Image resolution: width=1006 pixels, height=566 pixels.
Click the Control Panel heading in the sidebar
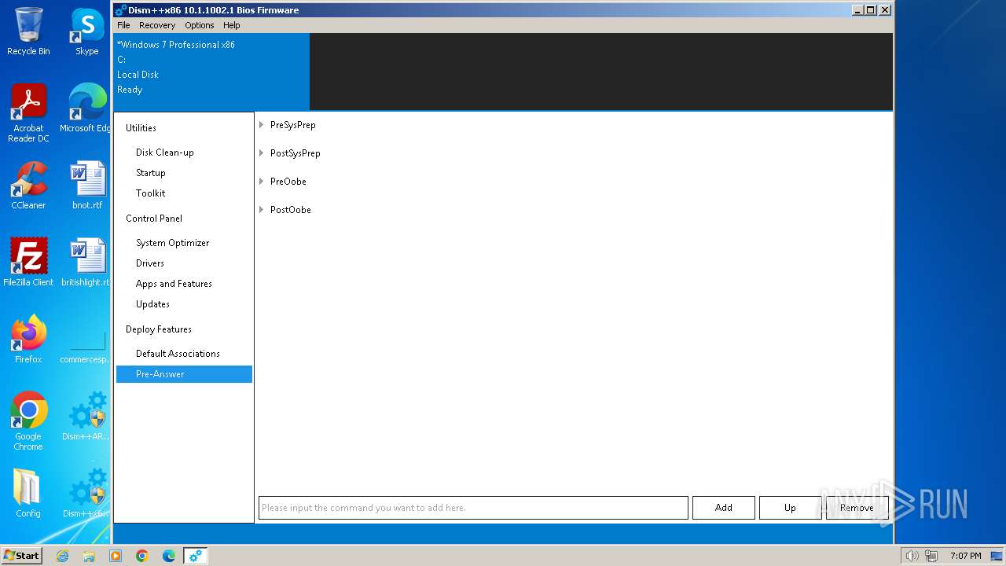tap(154, 219)
